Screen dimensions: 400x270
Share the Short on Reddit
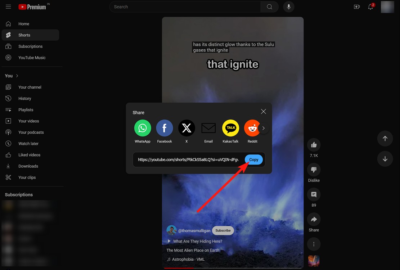252,128
